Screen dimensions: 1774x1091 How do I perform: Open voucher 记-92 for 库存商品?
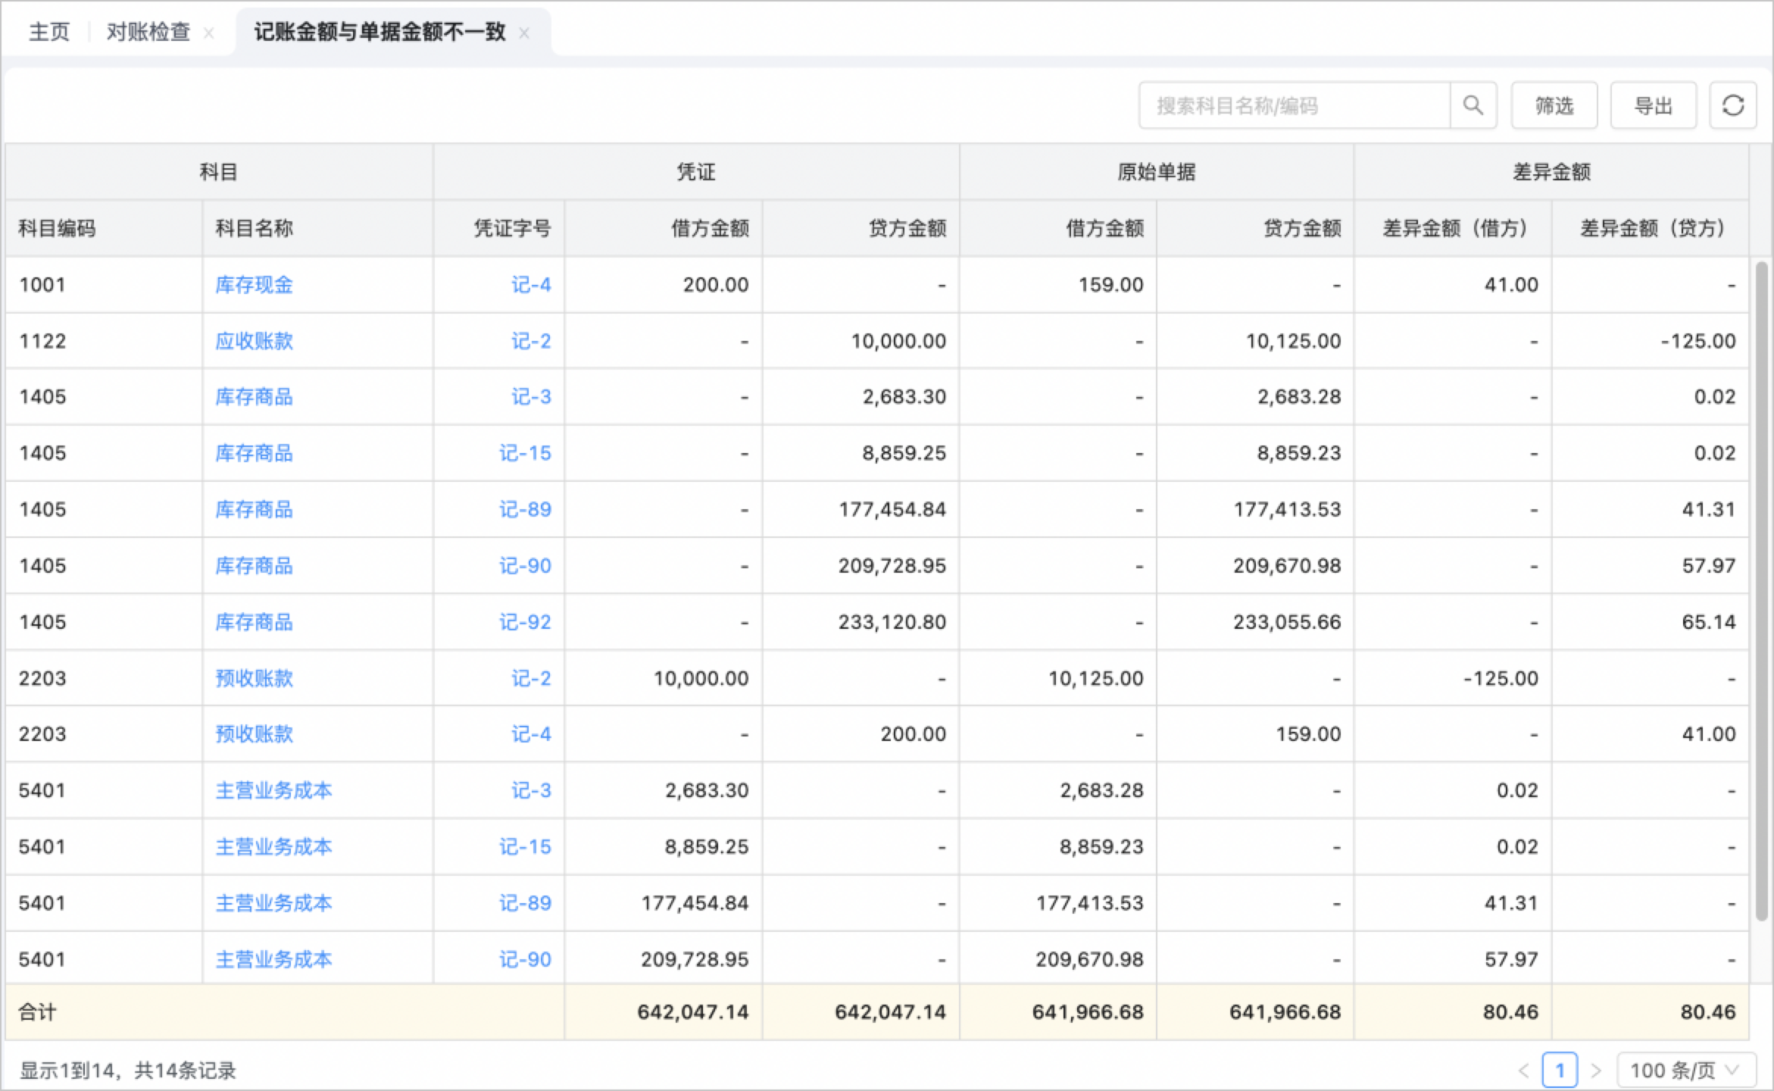525,622
